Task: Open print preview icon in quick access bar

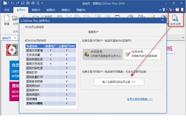Action: (38, 3)
